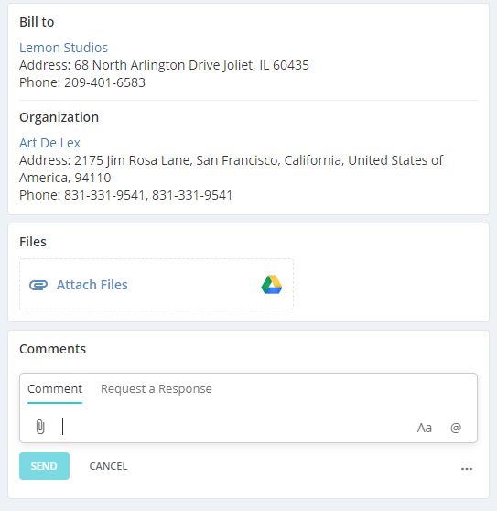Send the comment with SEND button

click(x=44, y=466)
